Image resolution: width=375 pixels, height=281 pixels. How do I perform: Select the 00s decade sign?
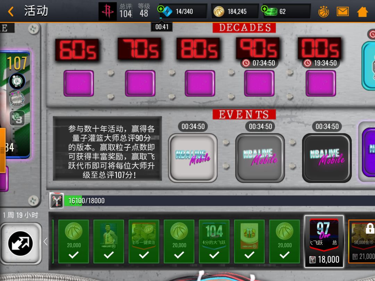click(x=319, y=48)
